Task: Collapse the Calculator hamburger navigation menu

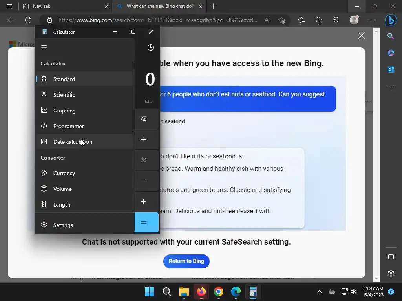Action: pyautogui.click(x=44, y=47)
